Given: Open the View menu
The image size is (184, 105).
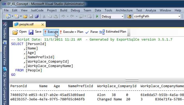Looking at the screenshot, I should pyautogui.click(x=24, y=10).
